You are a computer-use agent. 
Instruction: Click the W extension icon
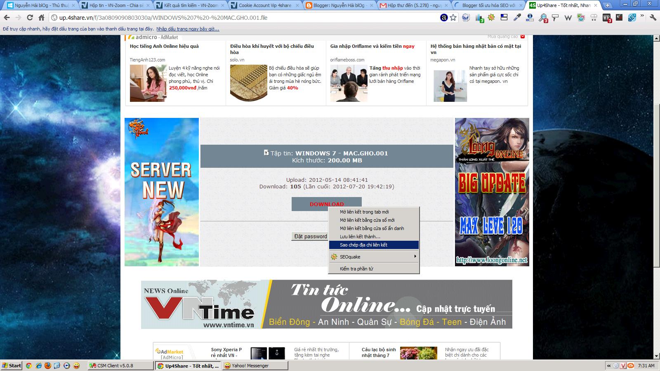[x=568, y=18]
